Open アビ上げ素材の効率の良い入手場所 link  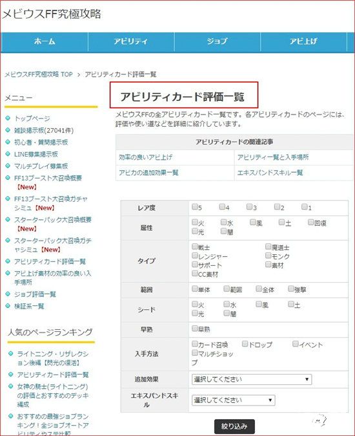(x=53, y=278)
